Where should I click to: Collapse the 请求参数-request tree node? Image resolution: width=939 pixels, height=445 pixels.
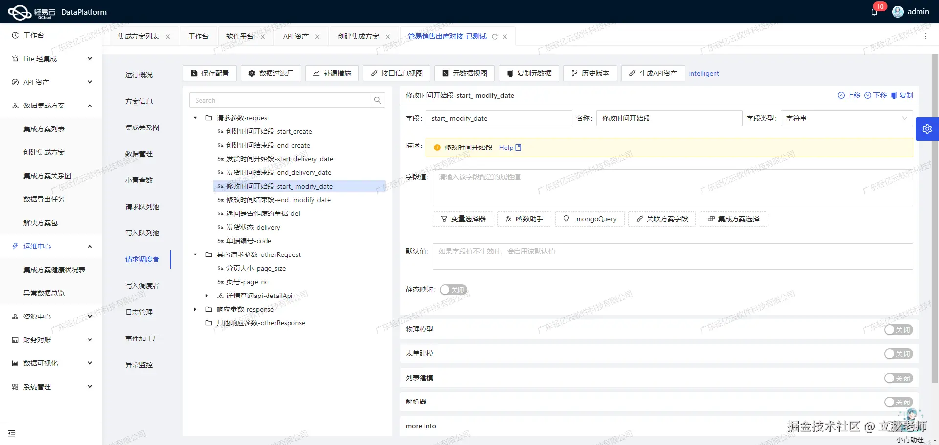pyautogui.click(x=195, y=118)
